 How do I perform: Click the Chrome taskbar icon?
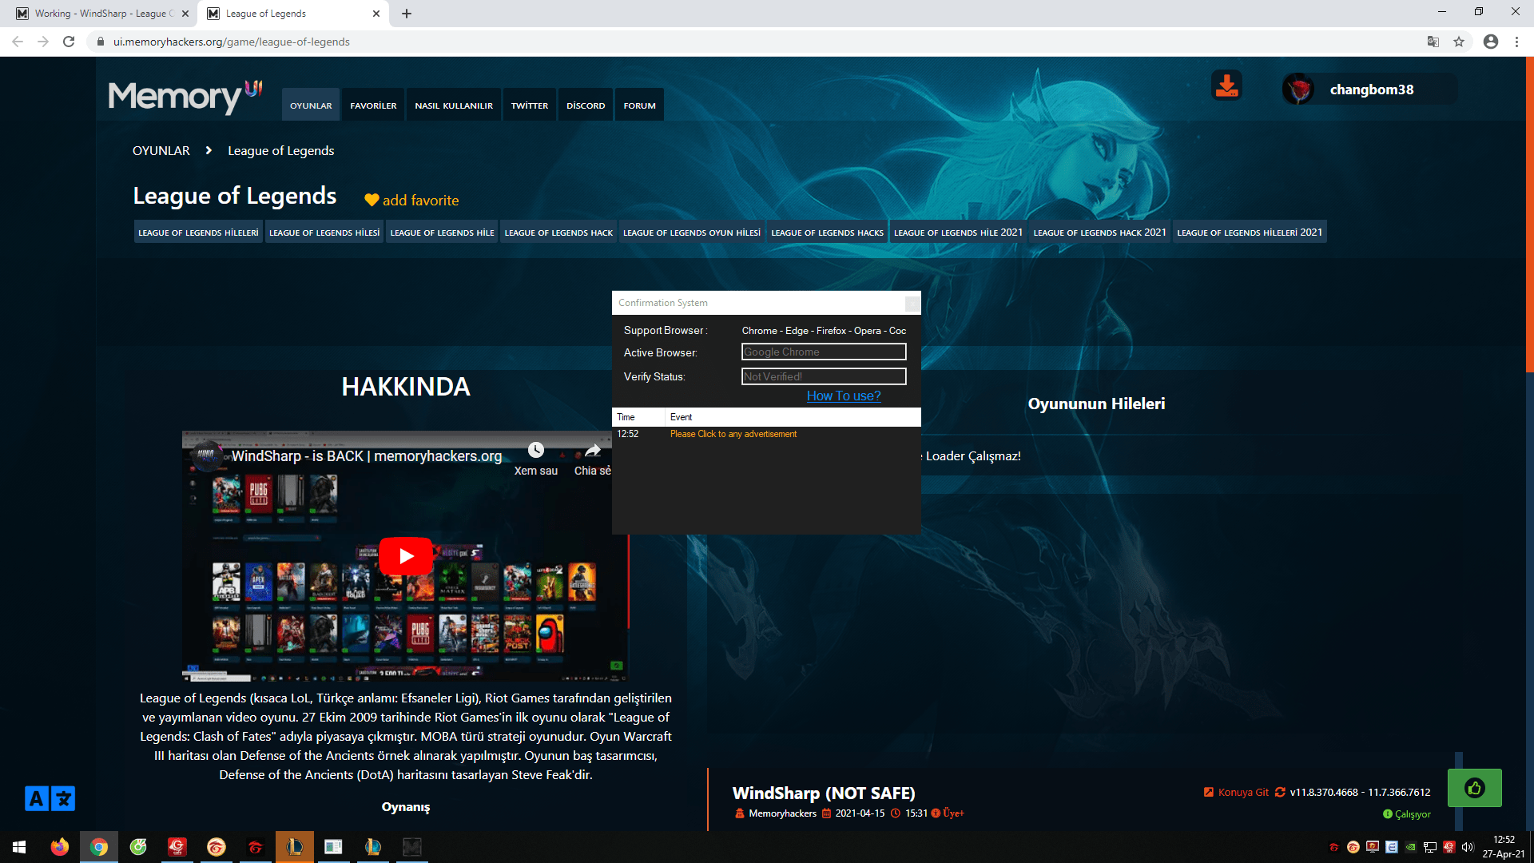coord(99,847)
